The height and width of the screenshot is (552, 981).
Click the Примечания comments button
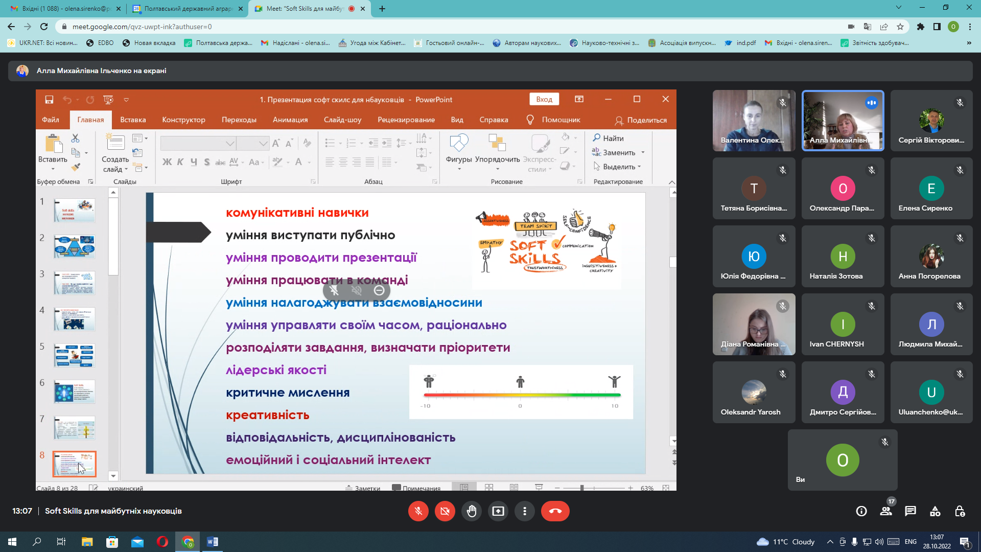pos(416,488)
